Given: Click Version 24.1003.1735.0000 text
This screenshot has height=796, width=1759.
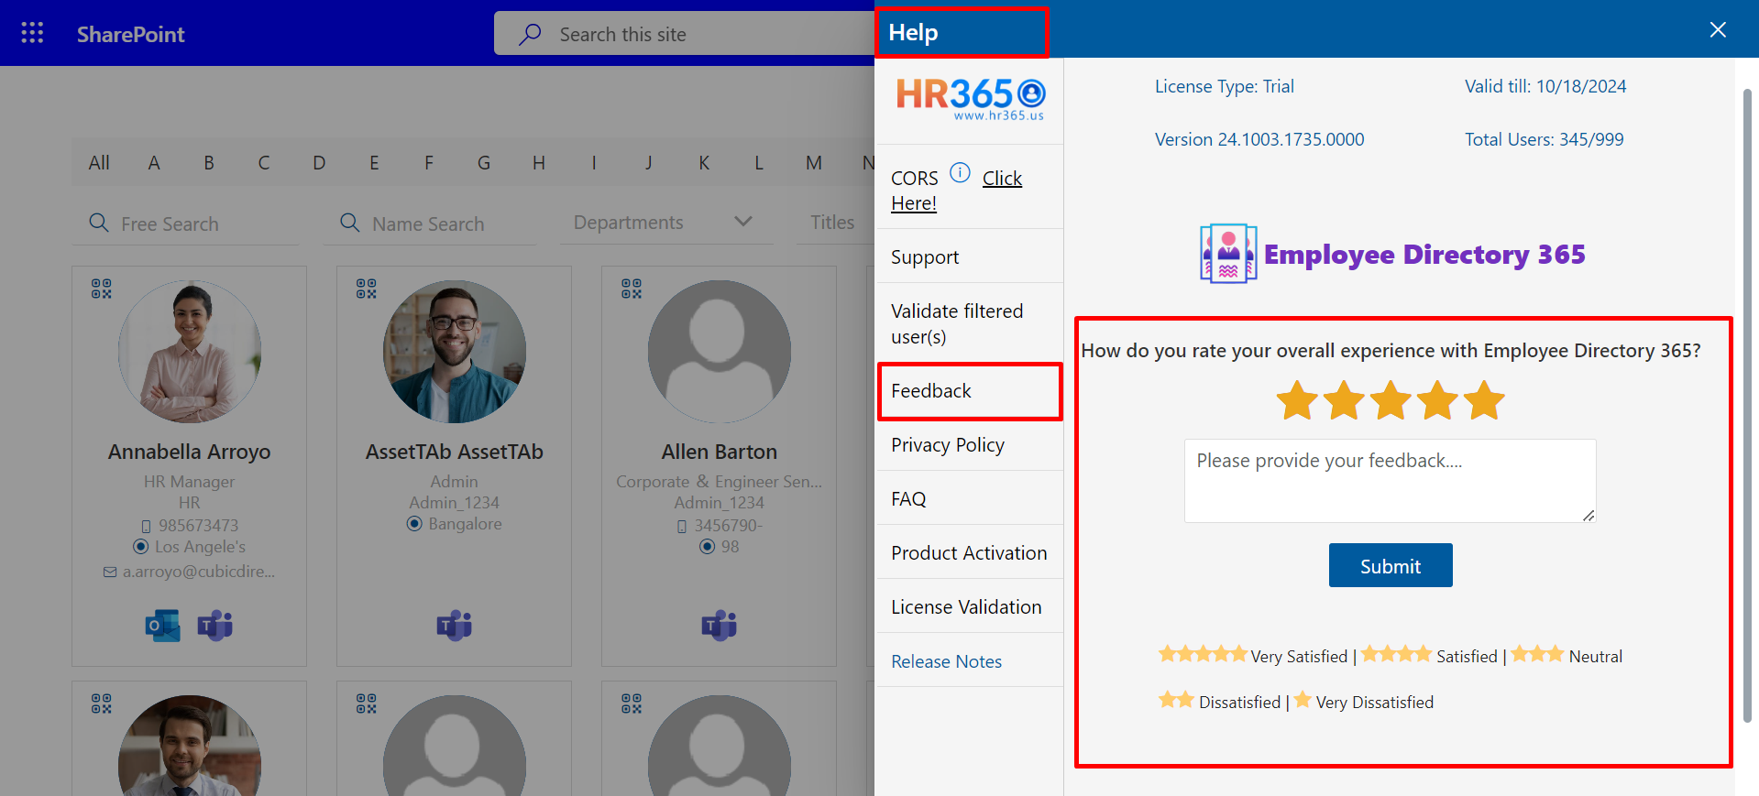Looking at the screenshot, I should click(x=1259, y=139).
